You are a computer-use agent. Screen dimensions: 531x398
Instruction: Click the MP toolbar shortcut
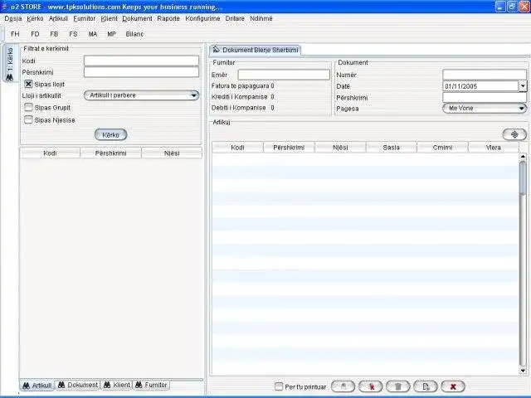point(111,34)
